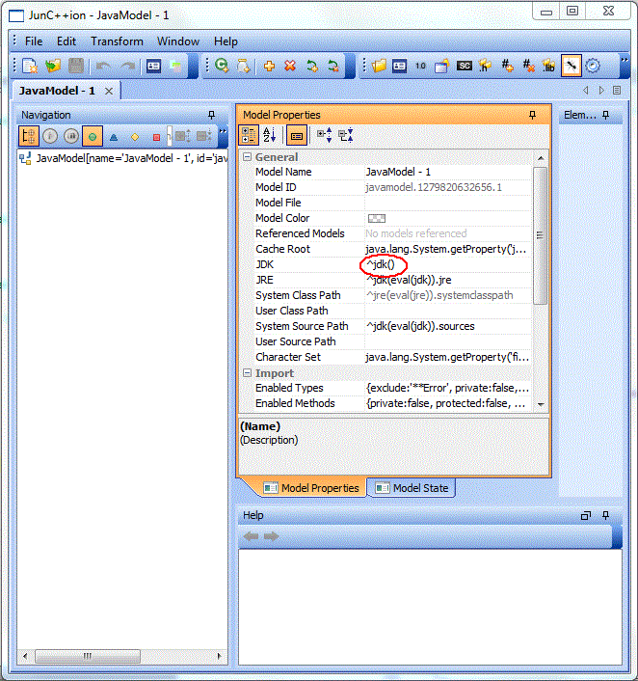Open the document tab list dropdown
The width and height of the screenshot is (638, 681).
617,91
